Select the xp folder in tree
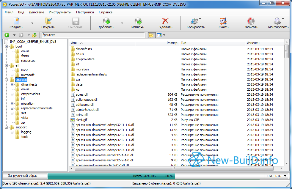 [x=23, y=123]
